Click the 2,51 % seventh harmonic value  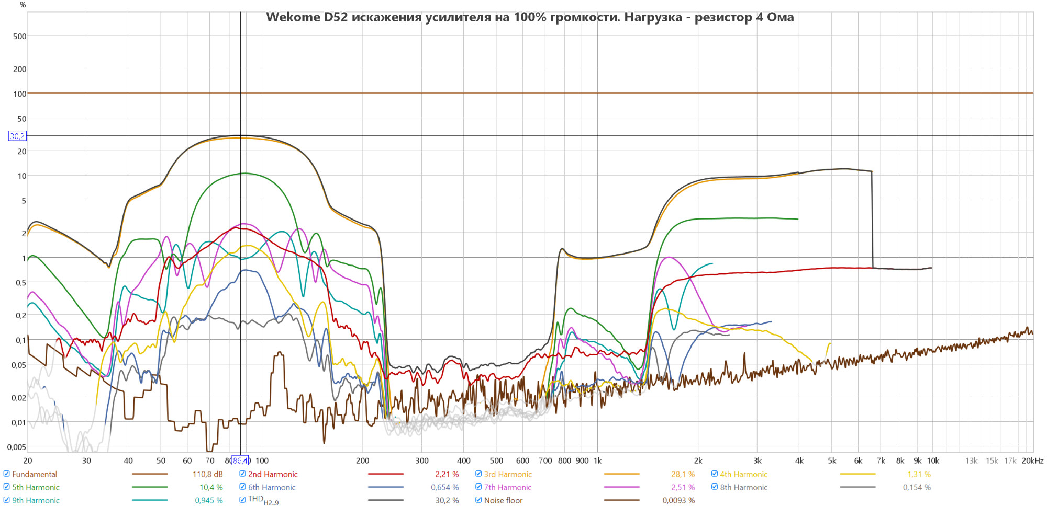(x=683, y=487)
